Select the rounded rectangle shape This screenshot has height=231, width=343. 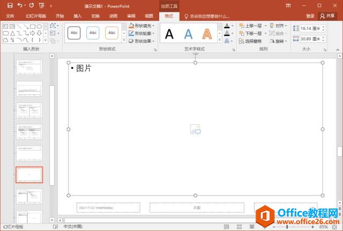pos(5,33)
